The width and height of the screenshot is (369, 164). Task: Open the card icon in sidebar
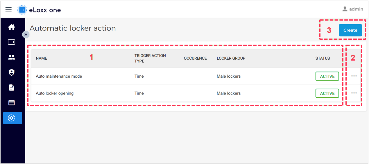[12, 103]
